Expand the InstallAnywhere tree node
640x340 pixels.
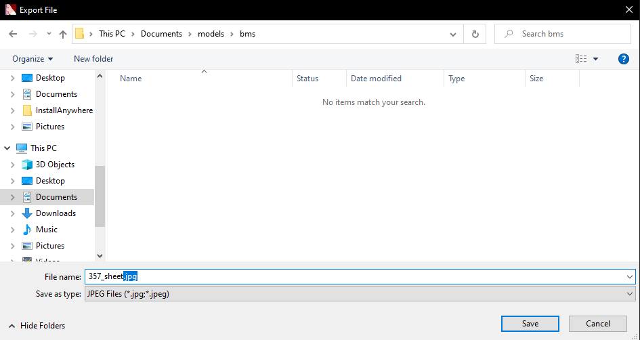pos(13,110)
